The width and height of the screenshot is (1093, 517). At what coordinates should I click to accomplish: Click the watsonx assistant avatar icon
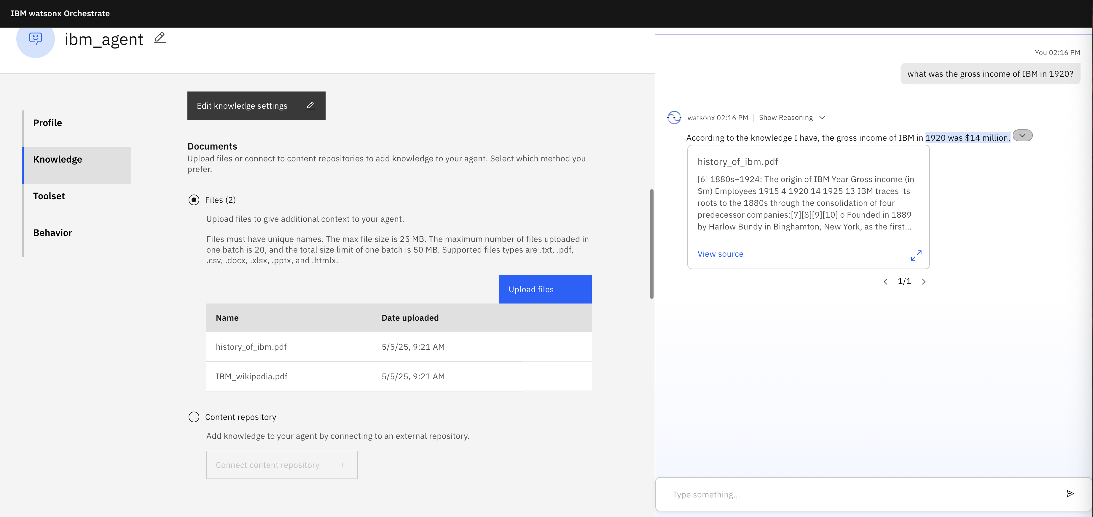(x=674, y=117)
